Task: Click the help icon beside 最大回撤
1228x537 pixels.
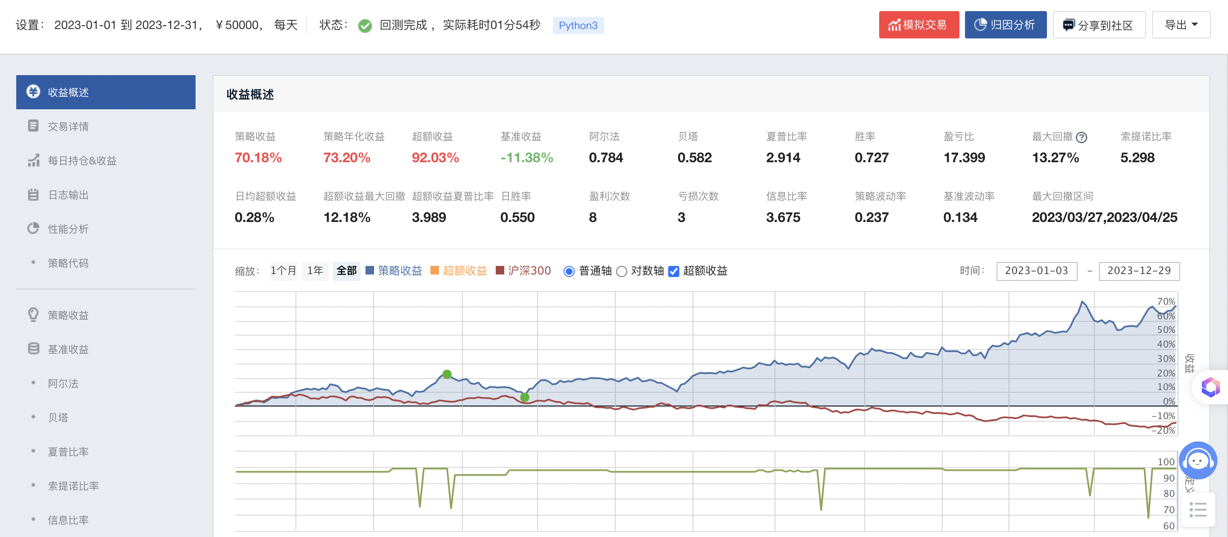Action: [x=1082, y=137]
